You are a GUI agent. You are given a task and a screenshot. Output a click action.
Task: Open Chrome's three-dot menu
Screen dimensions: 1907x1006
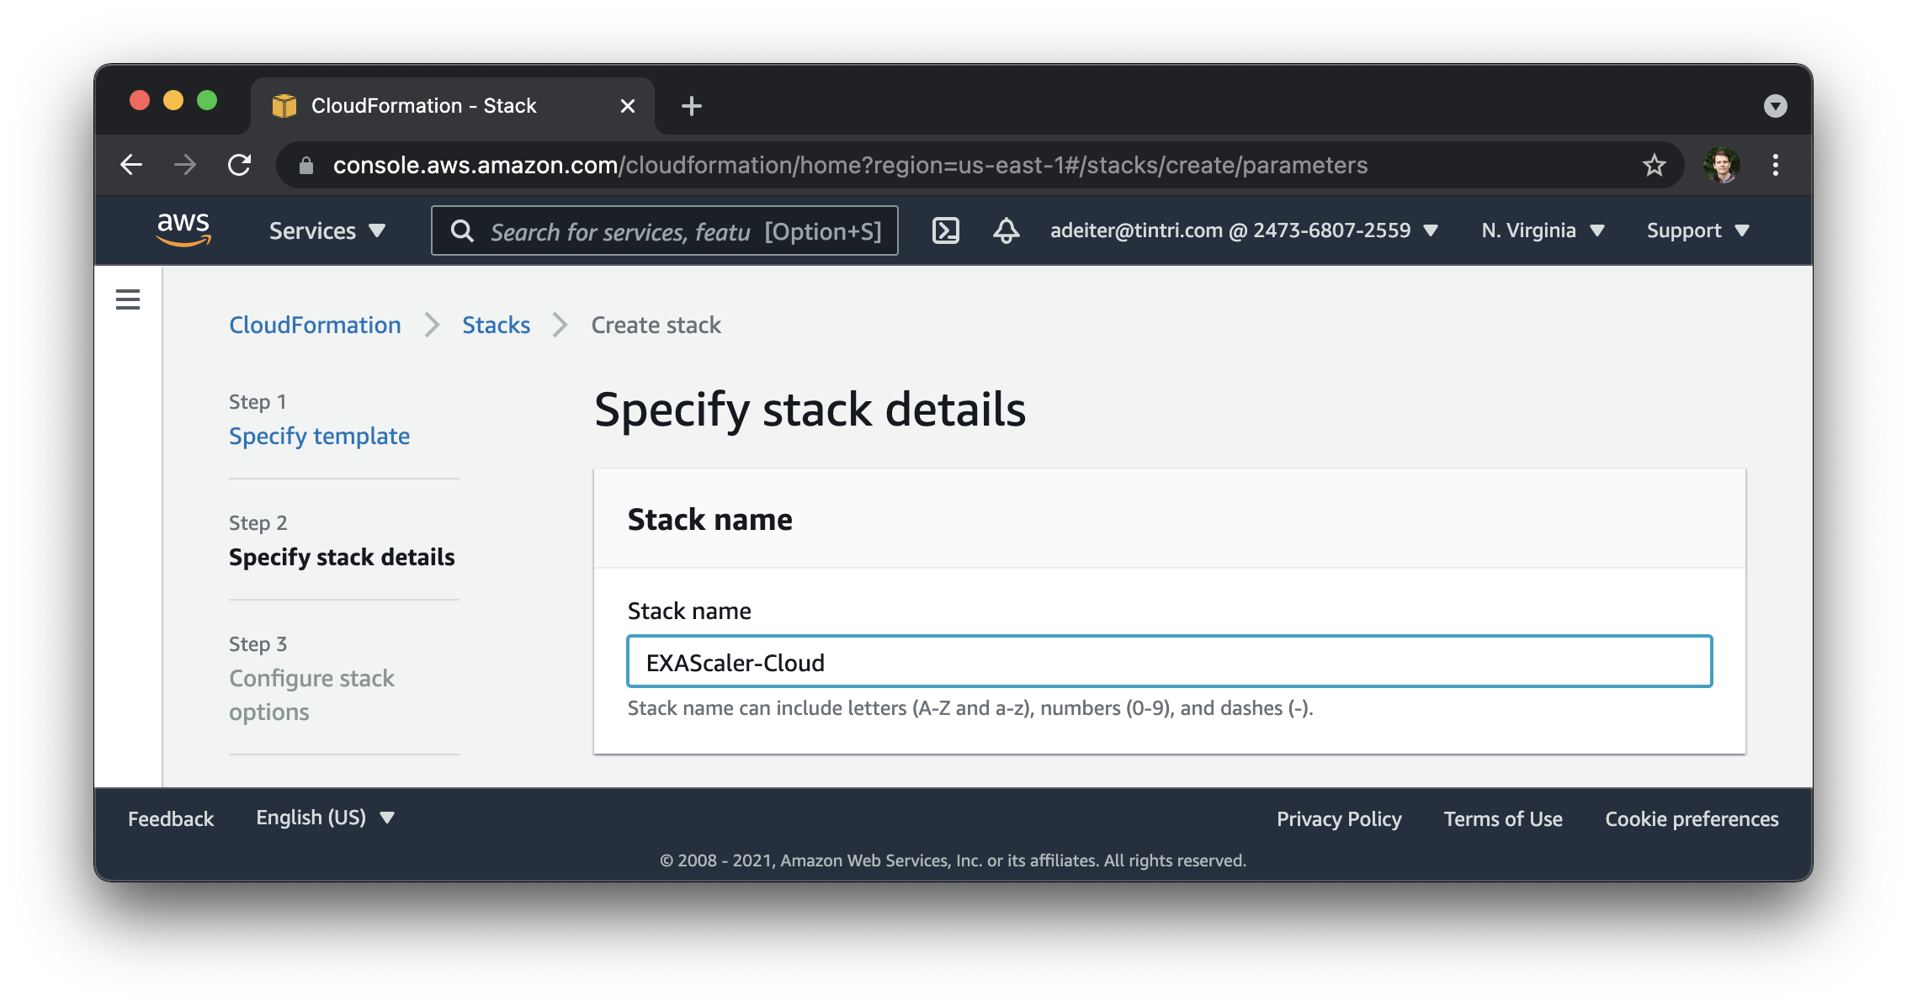(x=1775, y=165)
